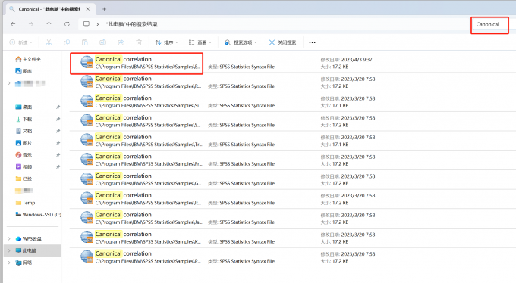
Task: Open 图库 in the sidebar
Action: coord(24,71)
